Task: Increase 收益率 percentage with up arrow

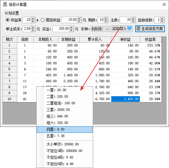Action: tap(33, 19)
